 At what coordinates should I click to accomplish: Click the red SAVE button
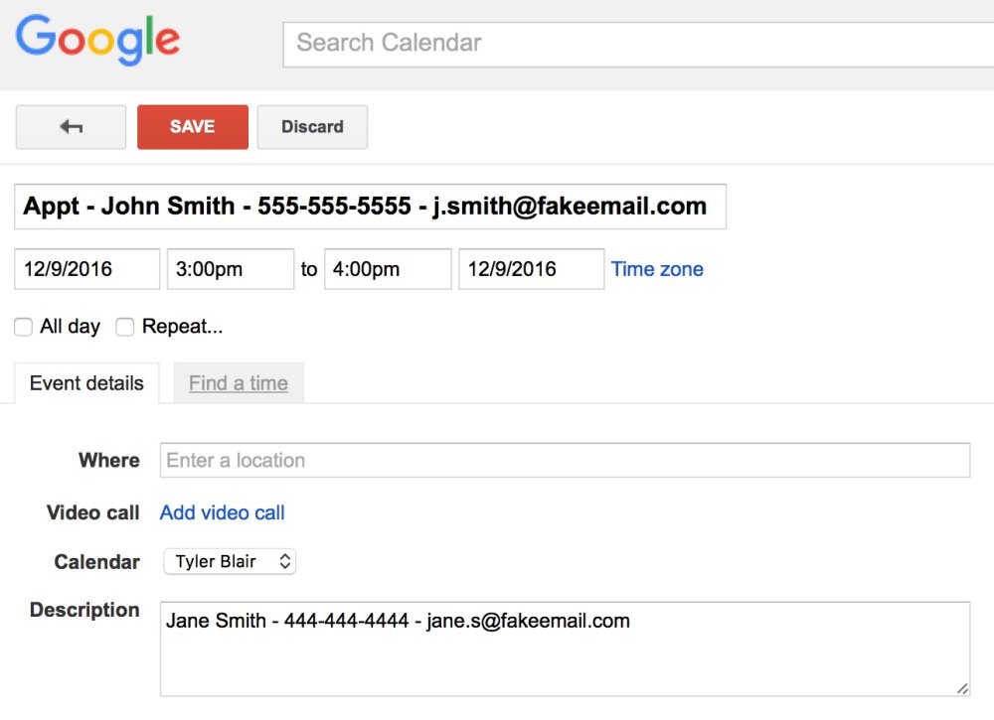click(x=193, y=127)
